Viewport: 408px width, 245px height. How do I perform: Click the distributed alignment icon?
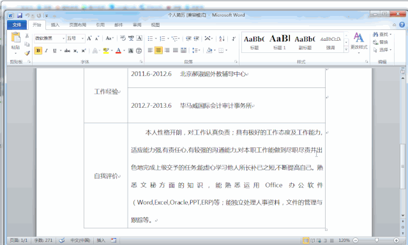click(184, 50)
